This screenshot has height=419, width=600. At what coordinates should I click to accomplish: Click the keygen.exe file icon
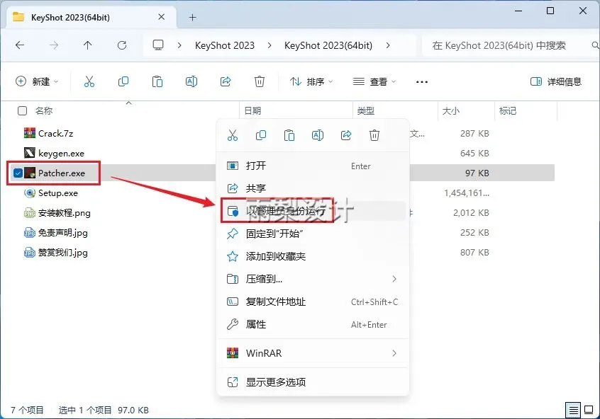[x=30, y=153]
